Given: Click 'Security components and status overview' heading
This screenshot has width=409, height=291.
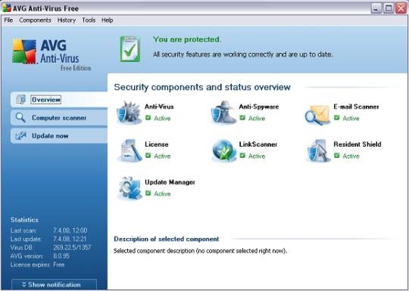Looking at the screenshot, I should [x=202, y=87].
